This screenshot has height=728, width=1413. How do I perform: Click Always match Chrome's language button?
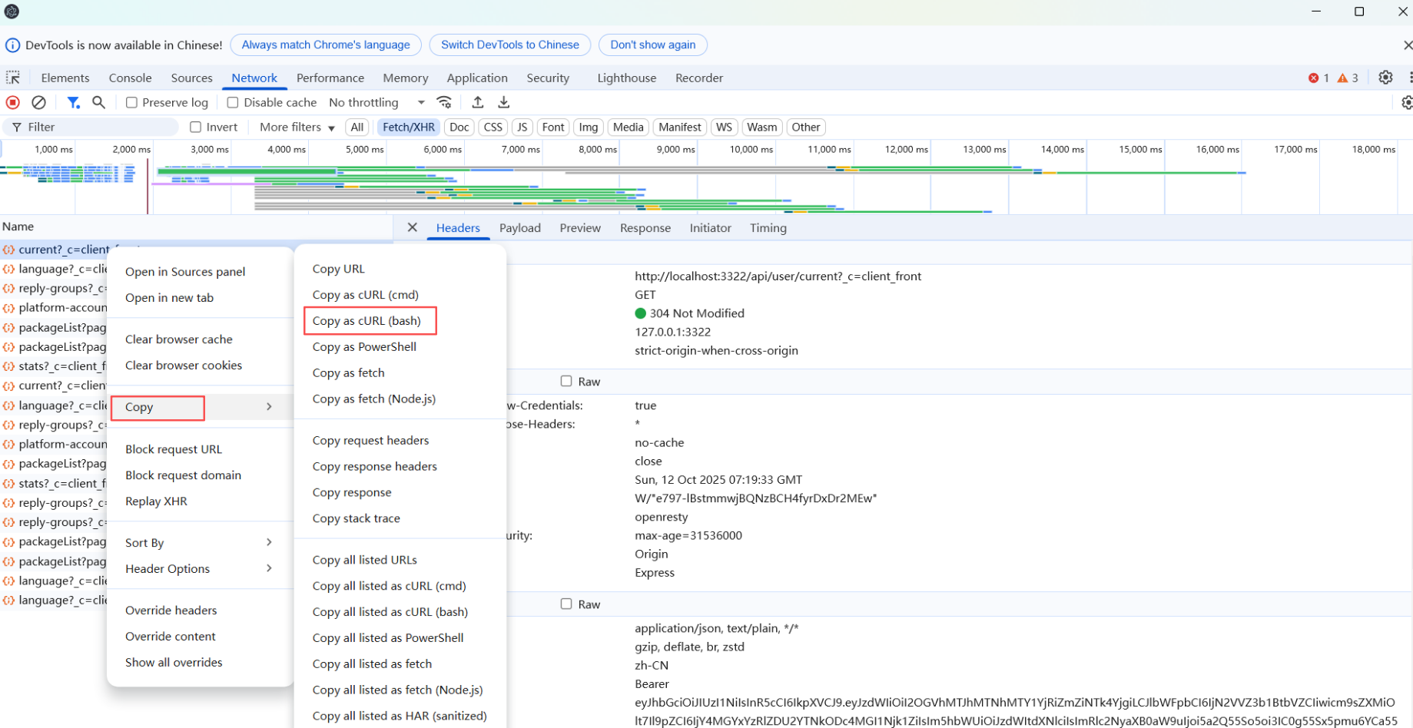(326, 45)
